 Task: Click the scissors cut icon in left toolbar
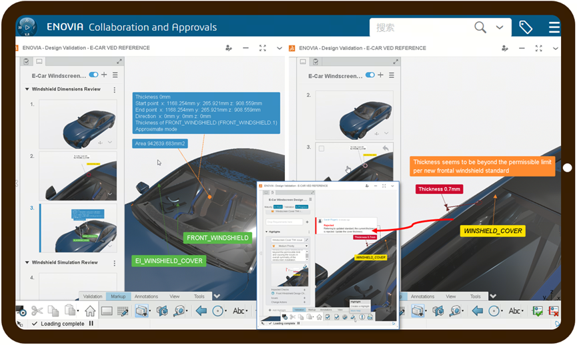tap(37, 310)
